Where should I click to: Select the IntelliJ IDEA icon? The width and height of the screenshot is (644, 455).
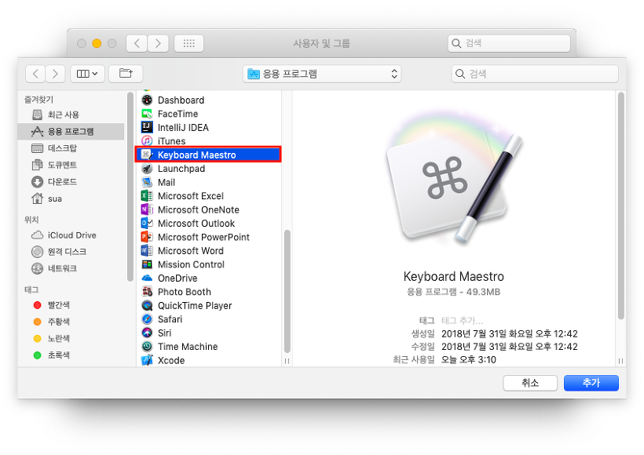point(147,127)
